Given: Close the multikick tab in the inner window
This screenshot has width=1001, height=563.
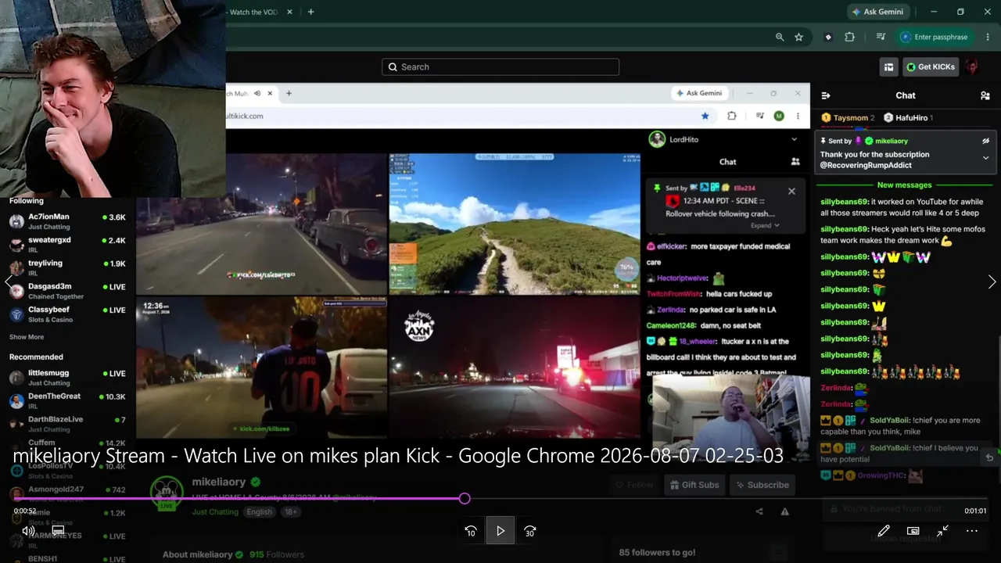Looking at the screenshot, I should 270,93.
